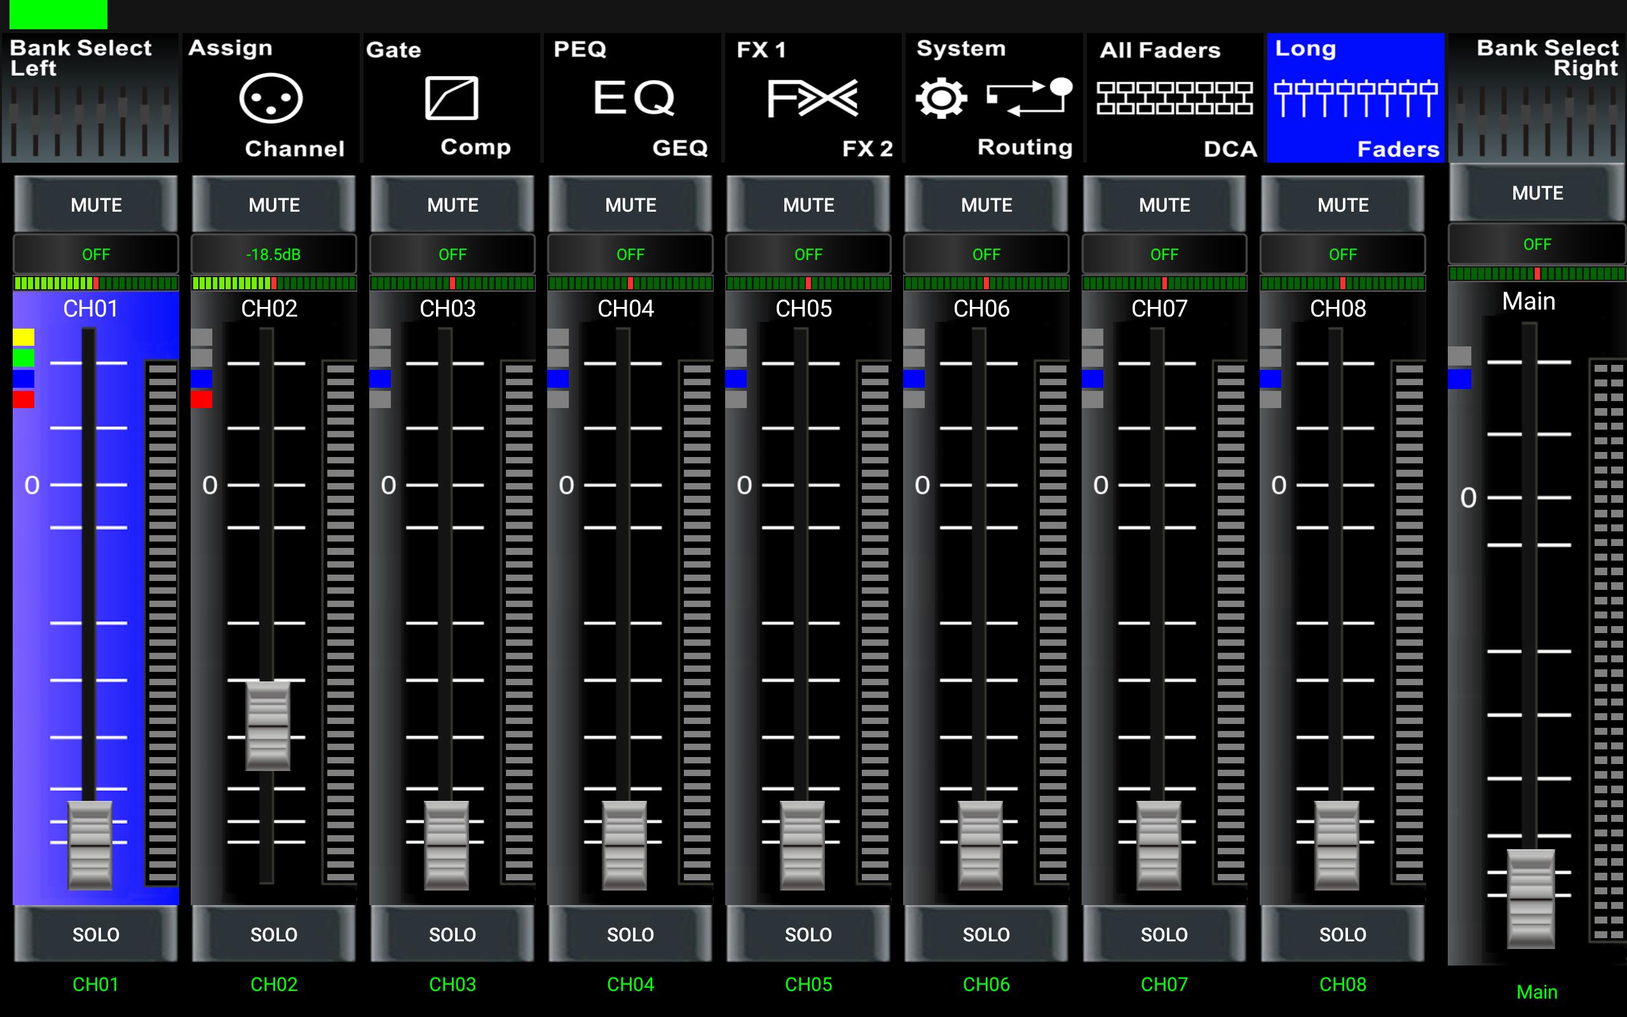Open the Assign Channel XLR connector icon
This screenshot has width=1627, height=1017.
click(271, 98)
